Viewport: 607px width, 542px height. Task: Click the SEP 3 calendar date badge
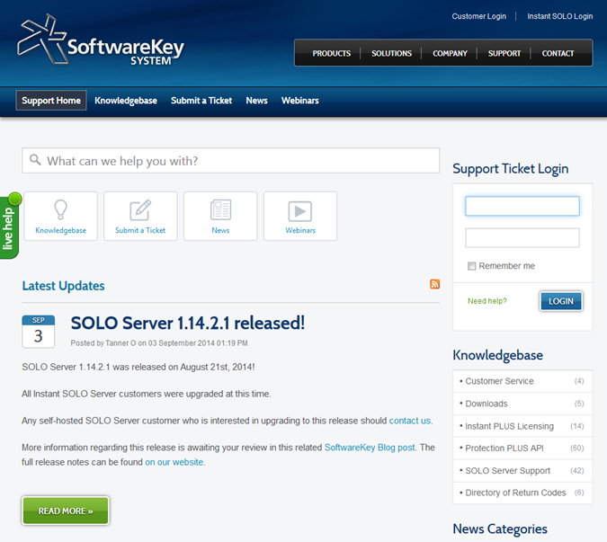coord(38,331)
